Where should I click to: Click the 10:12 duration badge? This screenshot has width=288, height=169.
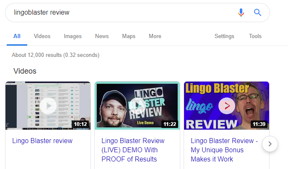point(80,124)
